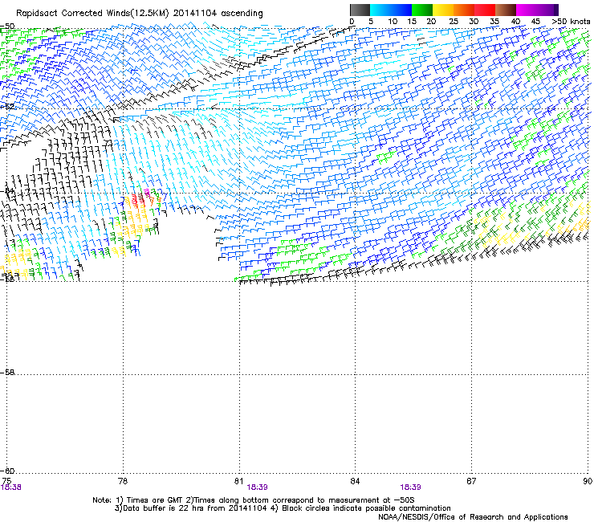
Task: Click the legend scale label '35'
Action: click(494, 21)
